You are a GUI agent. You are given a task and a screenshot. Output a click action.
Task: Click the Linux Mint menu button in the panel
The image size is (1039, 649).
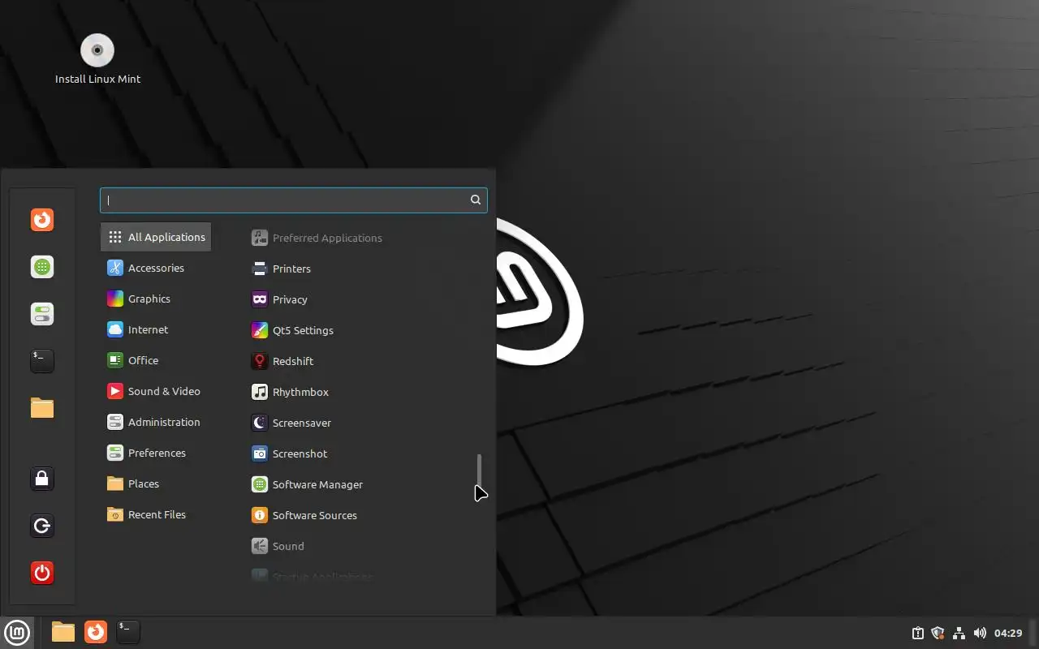tap(17, 632)
